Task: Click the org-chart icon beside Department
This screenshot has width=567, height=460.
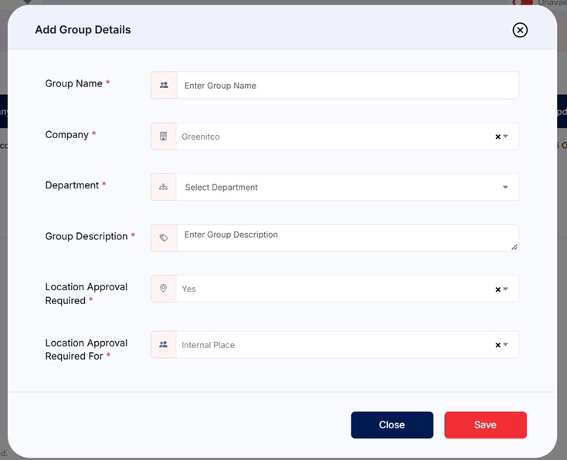Action: (x=164, y=187)
